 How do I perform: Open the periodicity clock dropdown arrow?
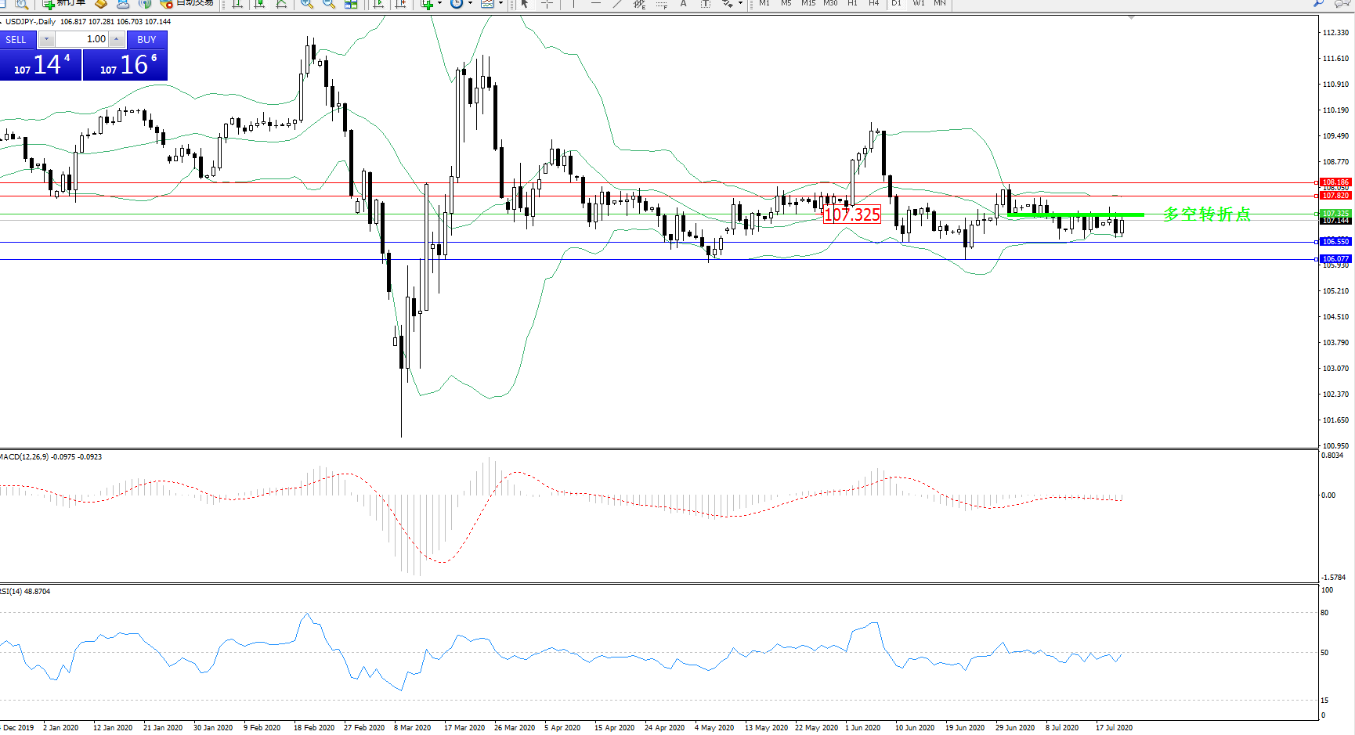pos(470,4)
